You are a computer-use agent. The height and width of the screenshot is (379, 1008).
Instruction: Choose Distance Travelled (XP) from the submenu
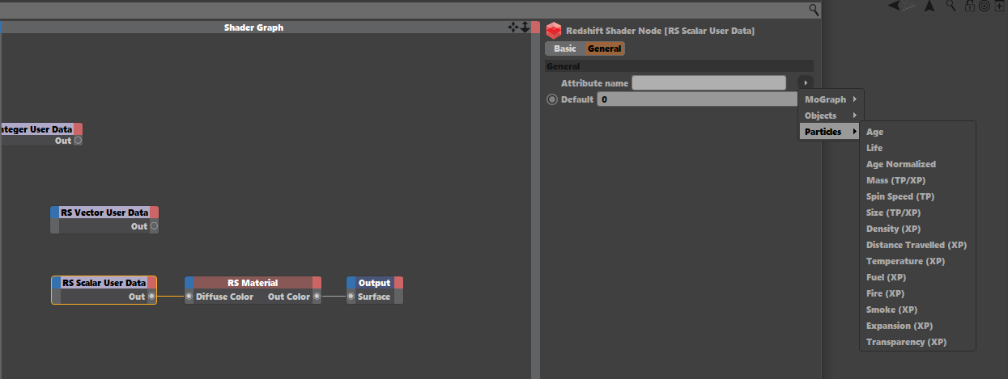pos(917,245)
